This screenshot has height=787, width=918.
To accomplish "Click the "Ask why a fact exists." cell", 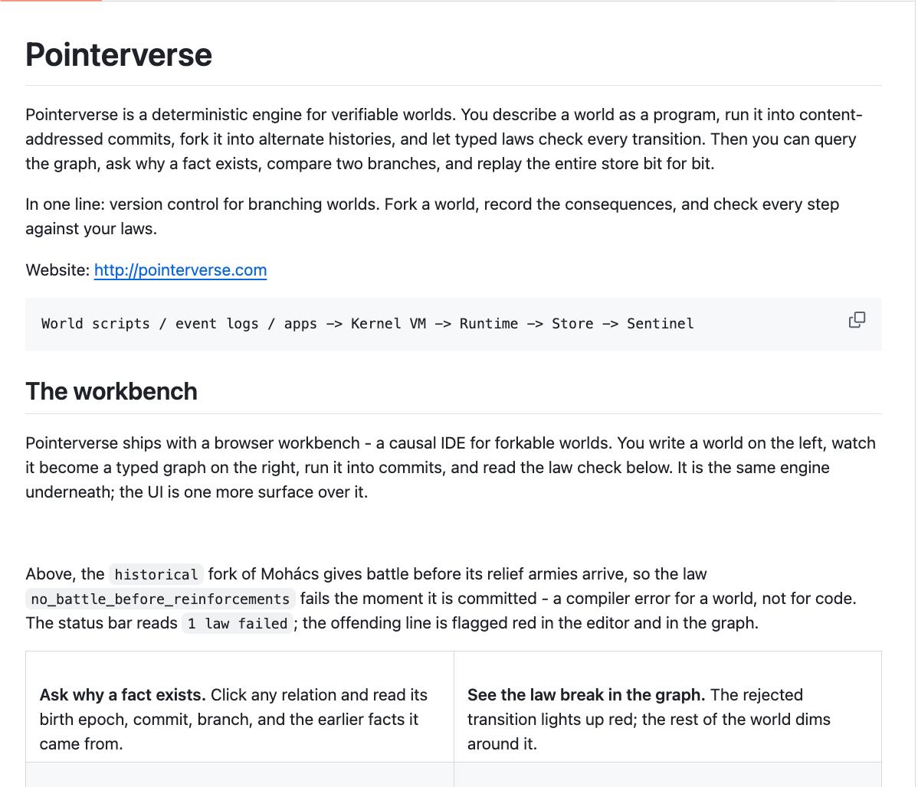I will click(x=239, y=707).
